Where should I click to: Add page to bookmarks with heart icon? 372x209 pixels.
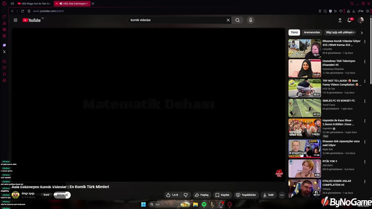[x=341, y=11]
